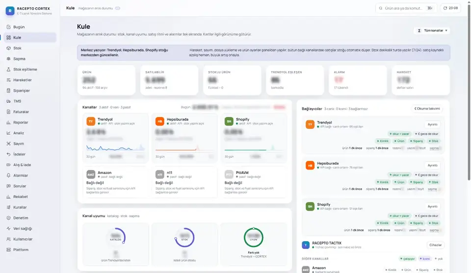Click the magnifier icon in search box
The height and width of the screenshot is (273, 471).
click(x=381, y=8)
